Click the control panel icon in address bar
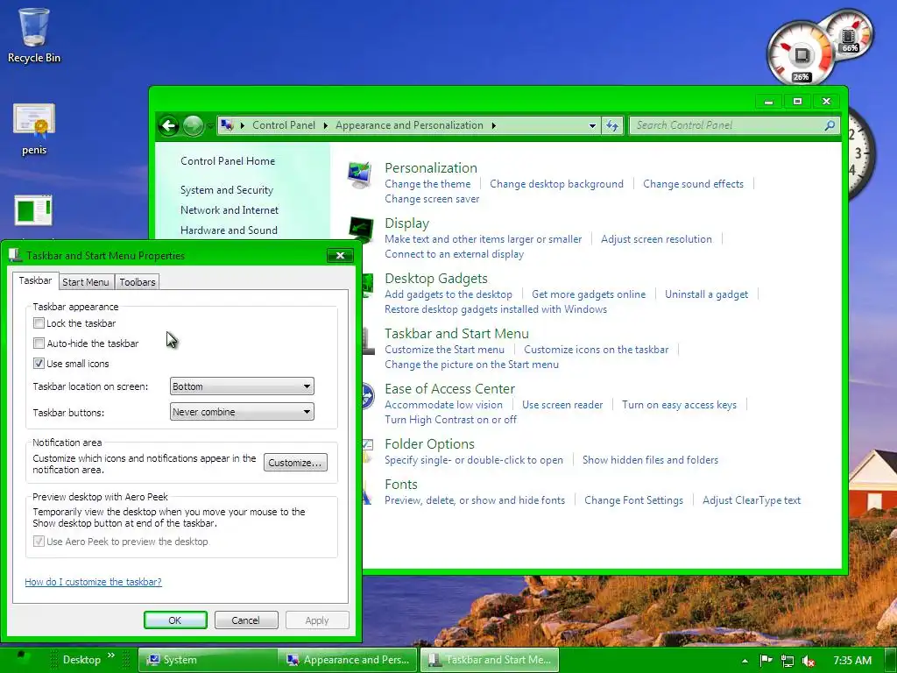Screen dimensions: 897x673 pyautogui.click(x=227, y=125)
